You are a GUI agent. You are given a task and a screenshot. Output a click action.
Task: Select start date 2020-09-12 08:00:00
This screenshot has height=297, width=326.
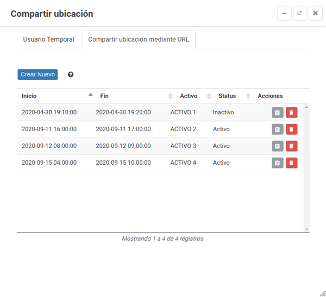pos(49,146)
